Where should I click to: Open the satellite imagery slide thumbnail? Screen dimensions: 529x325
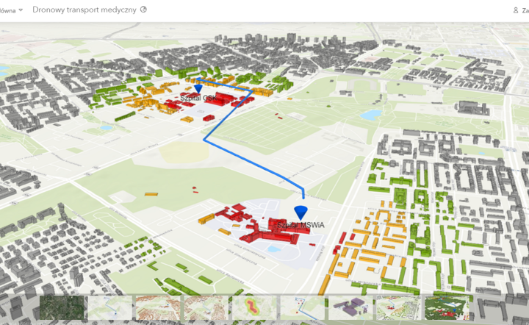tap(62, 307)
